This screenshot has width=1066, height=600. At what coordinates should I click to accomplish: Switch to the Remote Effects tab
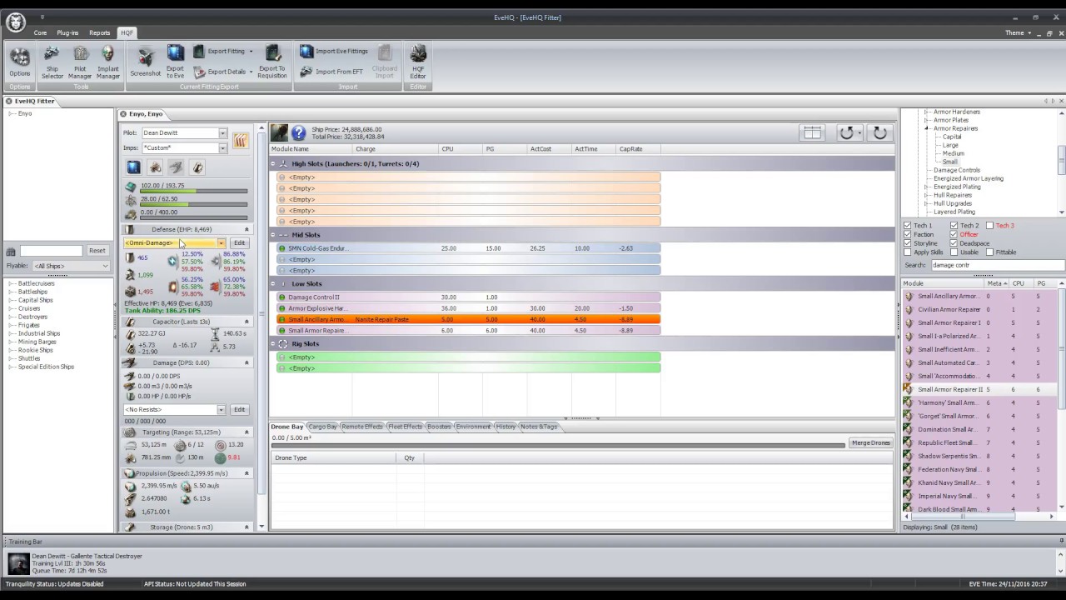click(x=362, y=427)
